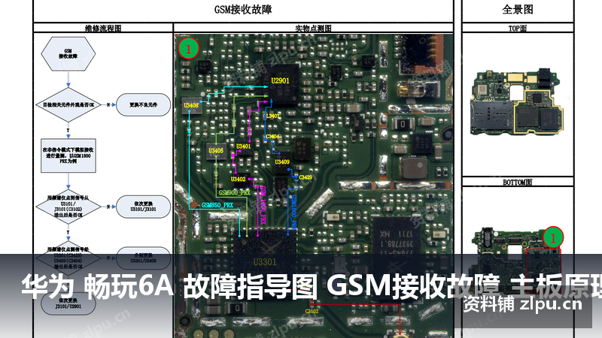Click the U3409 component label
The width and height of the screenshot is (602, 338).
(282, 161)
